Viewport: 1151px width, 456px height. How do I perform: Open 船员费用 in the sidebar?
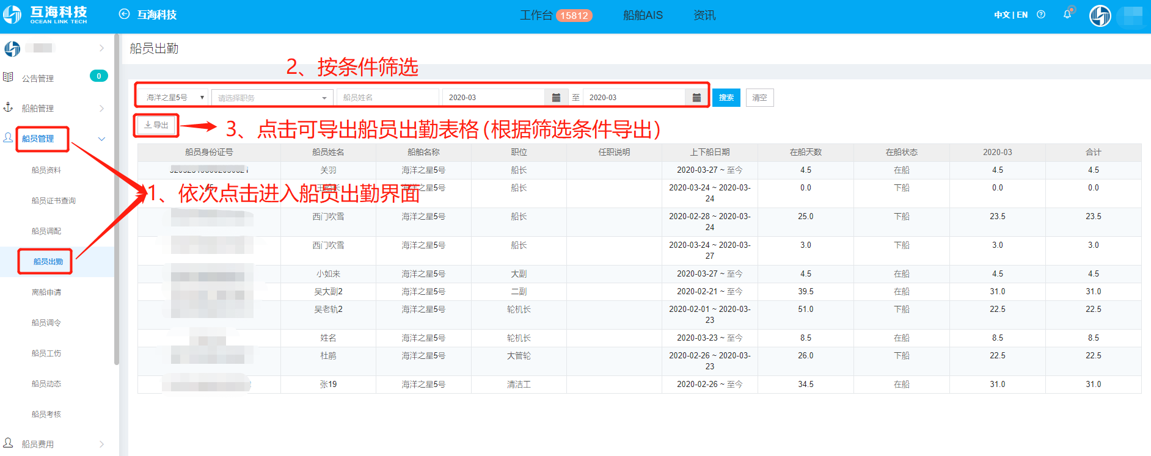click(38, 444)
